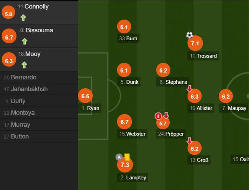Click Maupay's 6.2 rating badge
The height and width of the screenshot is (190, 249).
(226, 97)
